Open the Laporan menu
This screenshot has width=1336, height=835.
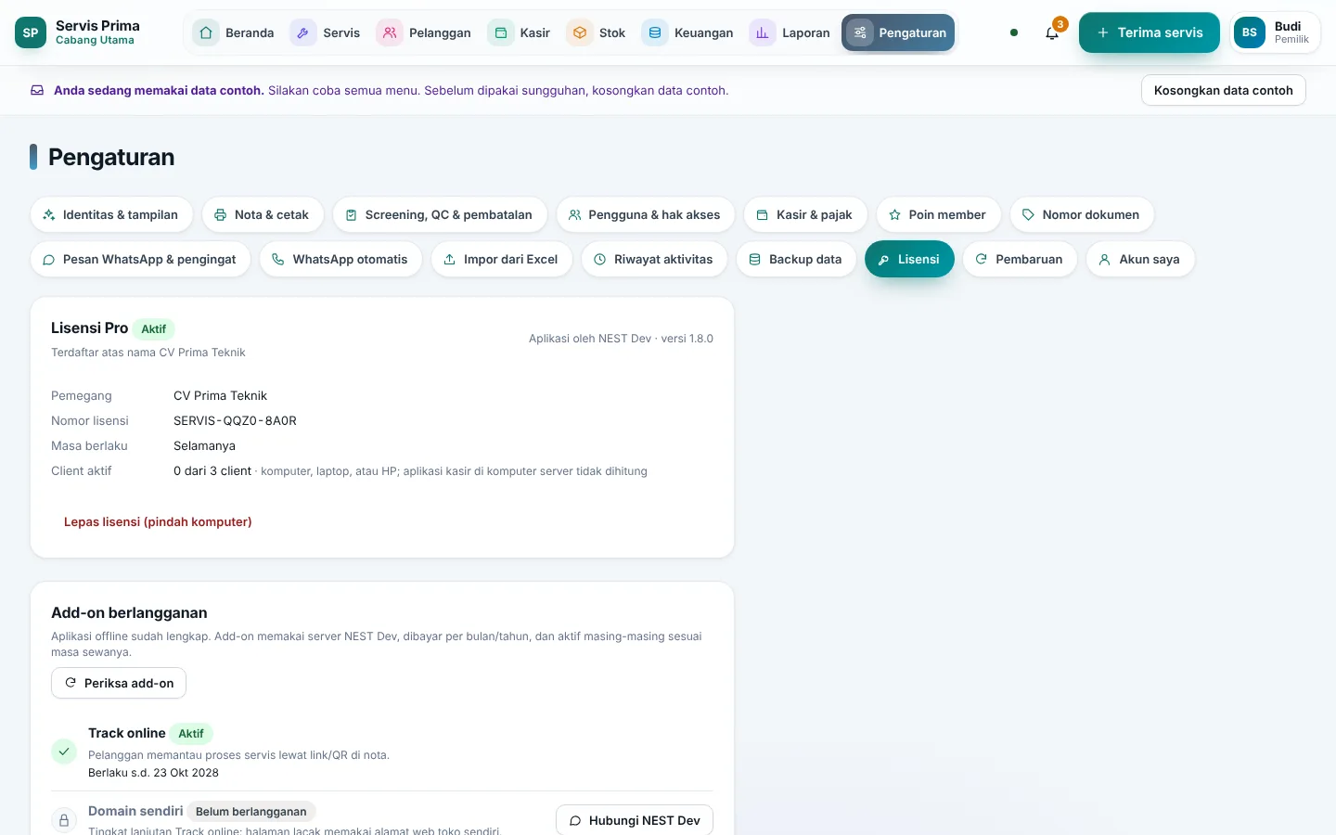pyautogui.click(x=790, y=32)
